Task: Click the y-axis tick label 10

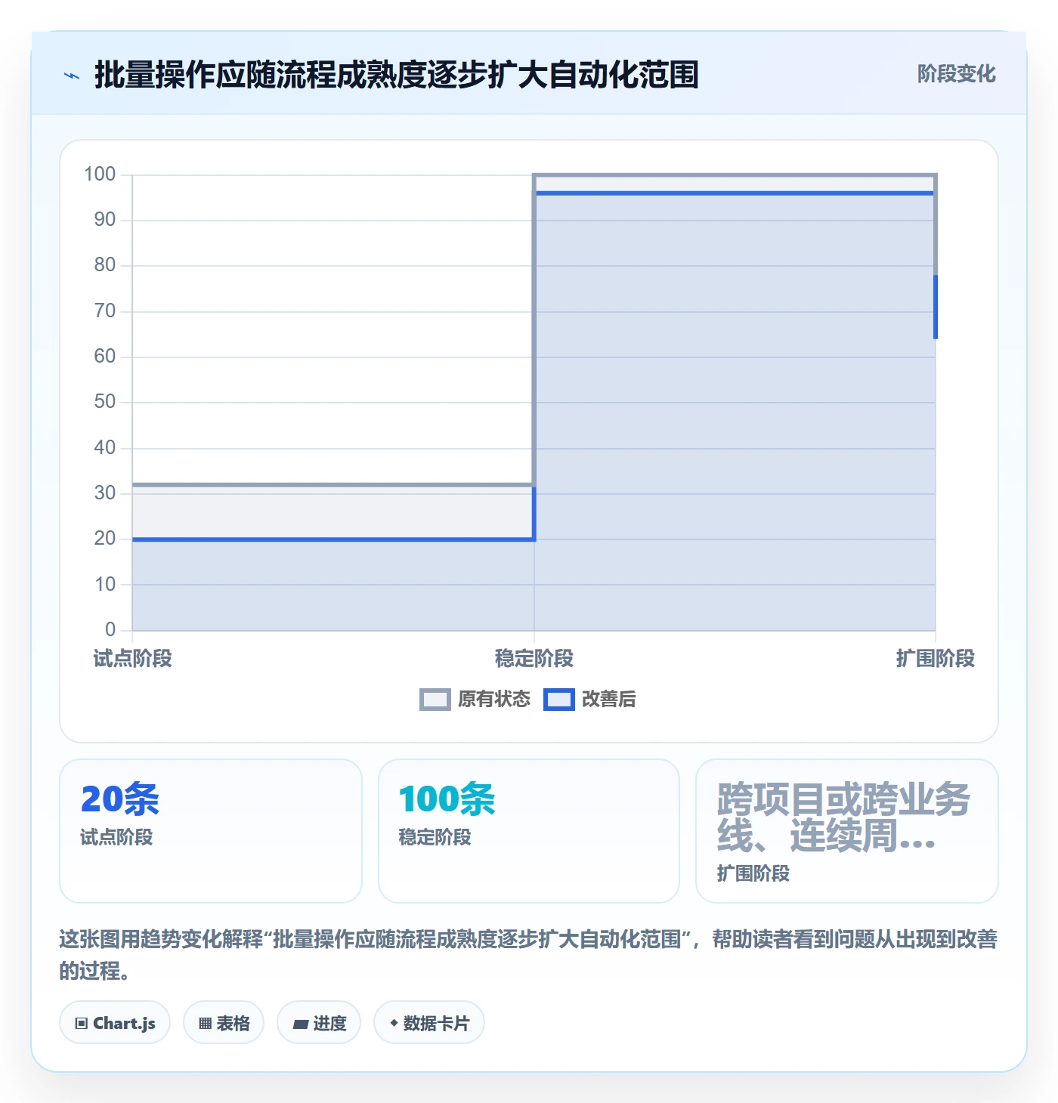Action: click(105, 585)
